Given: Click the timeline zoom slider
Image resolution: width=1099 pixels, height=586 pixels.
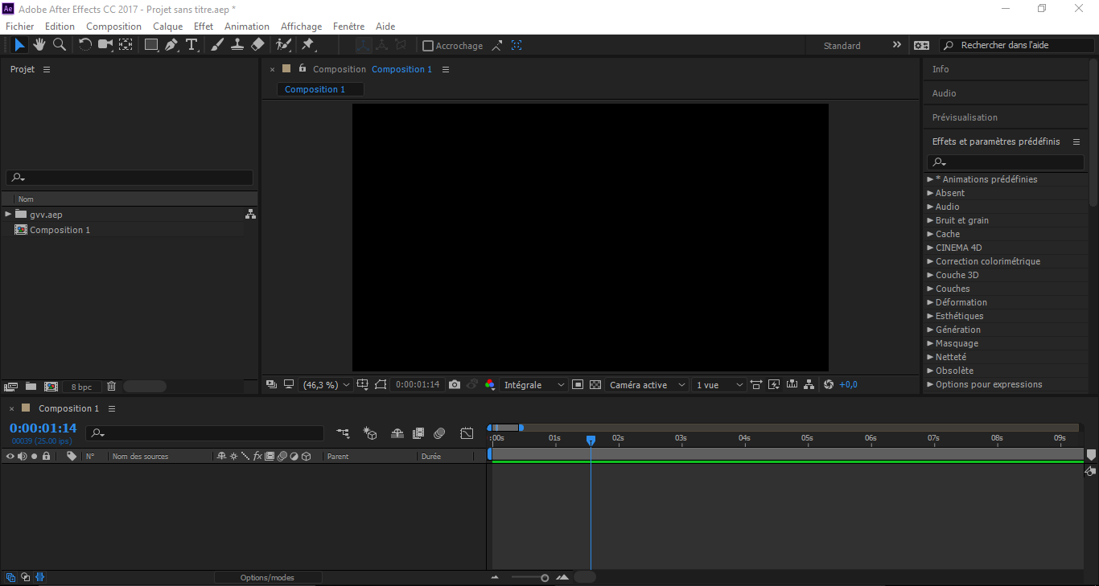Looking at the screenshot, I should 531,577.
